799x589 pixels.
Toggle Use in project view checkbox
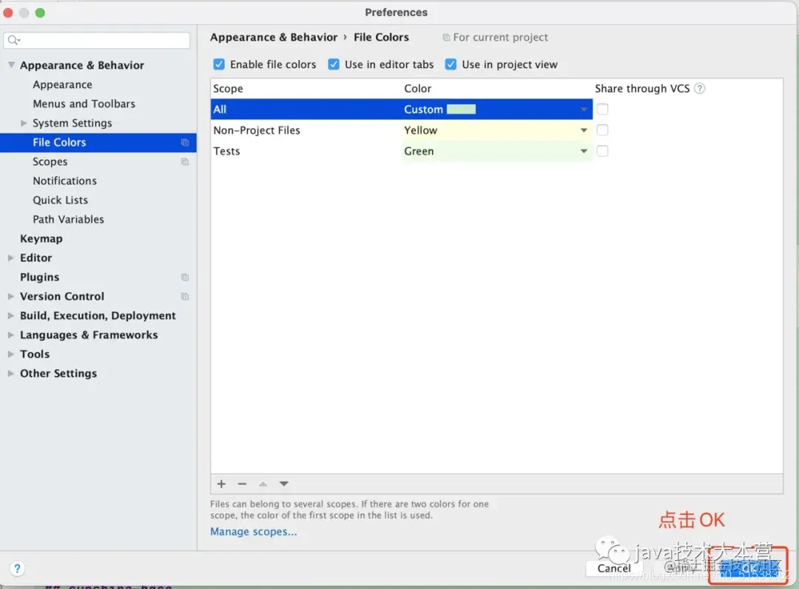(x=451, y=64)
